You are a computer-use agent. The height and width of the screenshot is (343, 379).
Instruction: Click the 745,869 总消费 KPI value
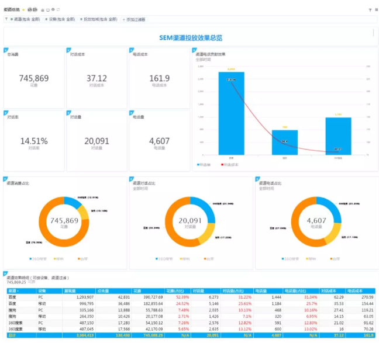[34, 78]
